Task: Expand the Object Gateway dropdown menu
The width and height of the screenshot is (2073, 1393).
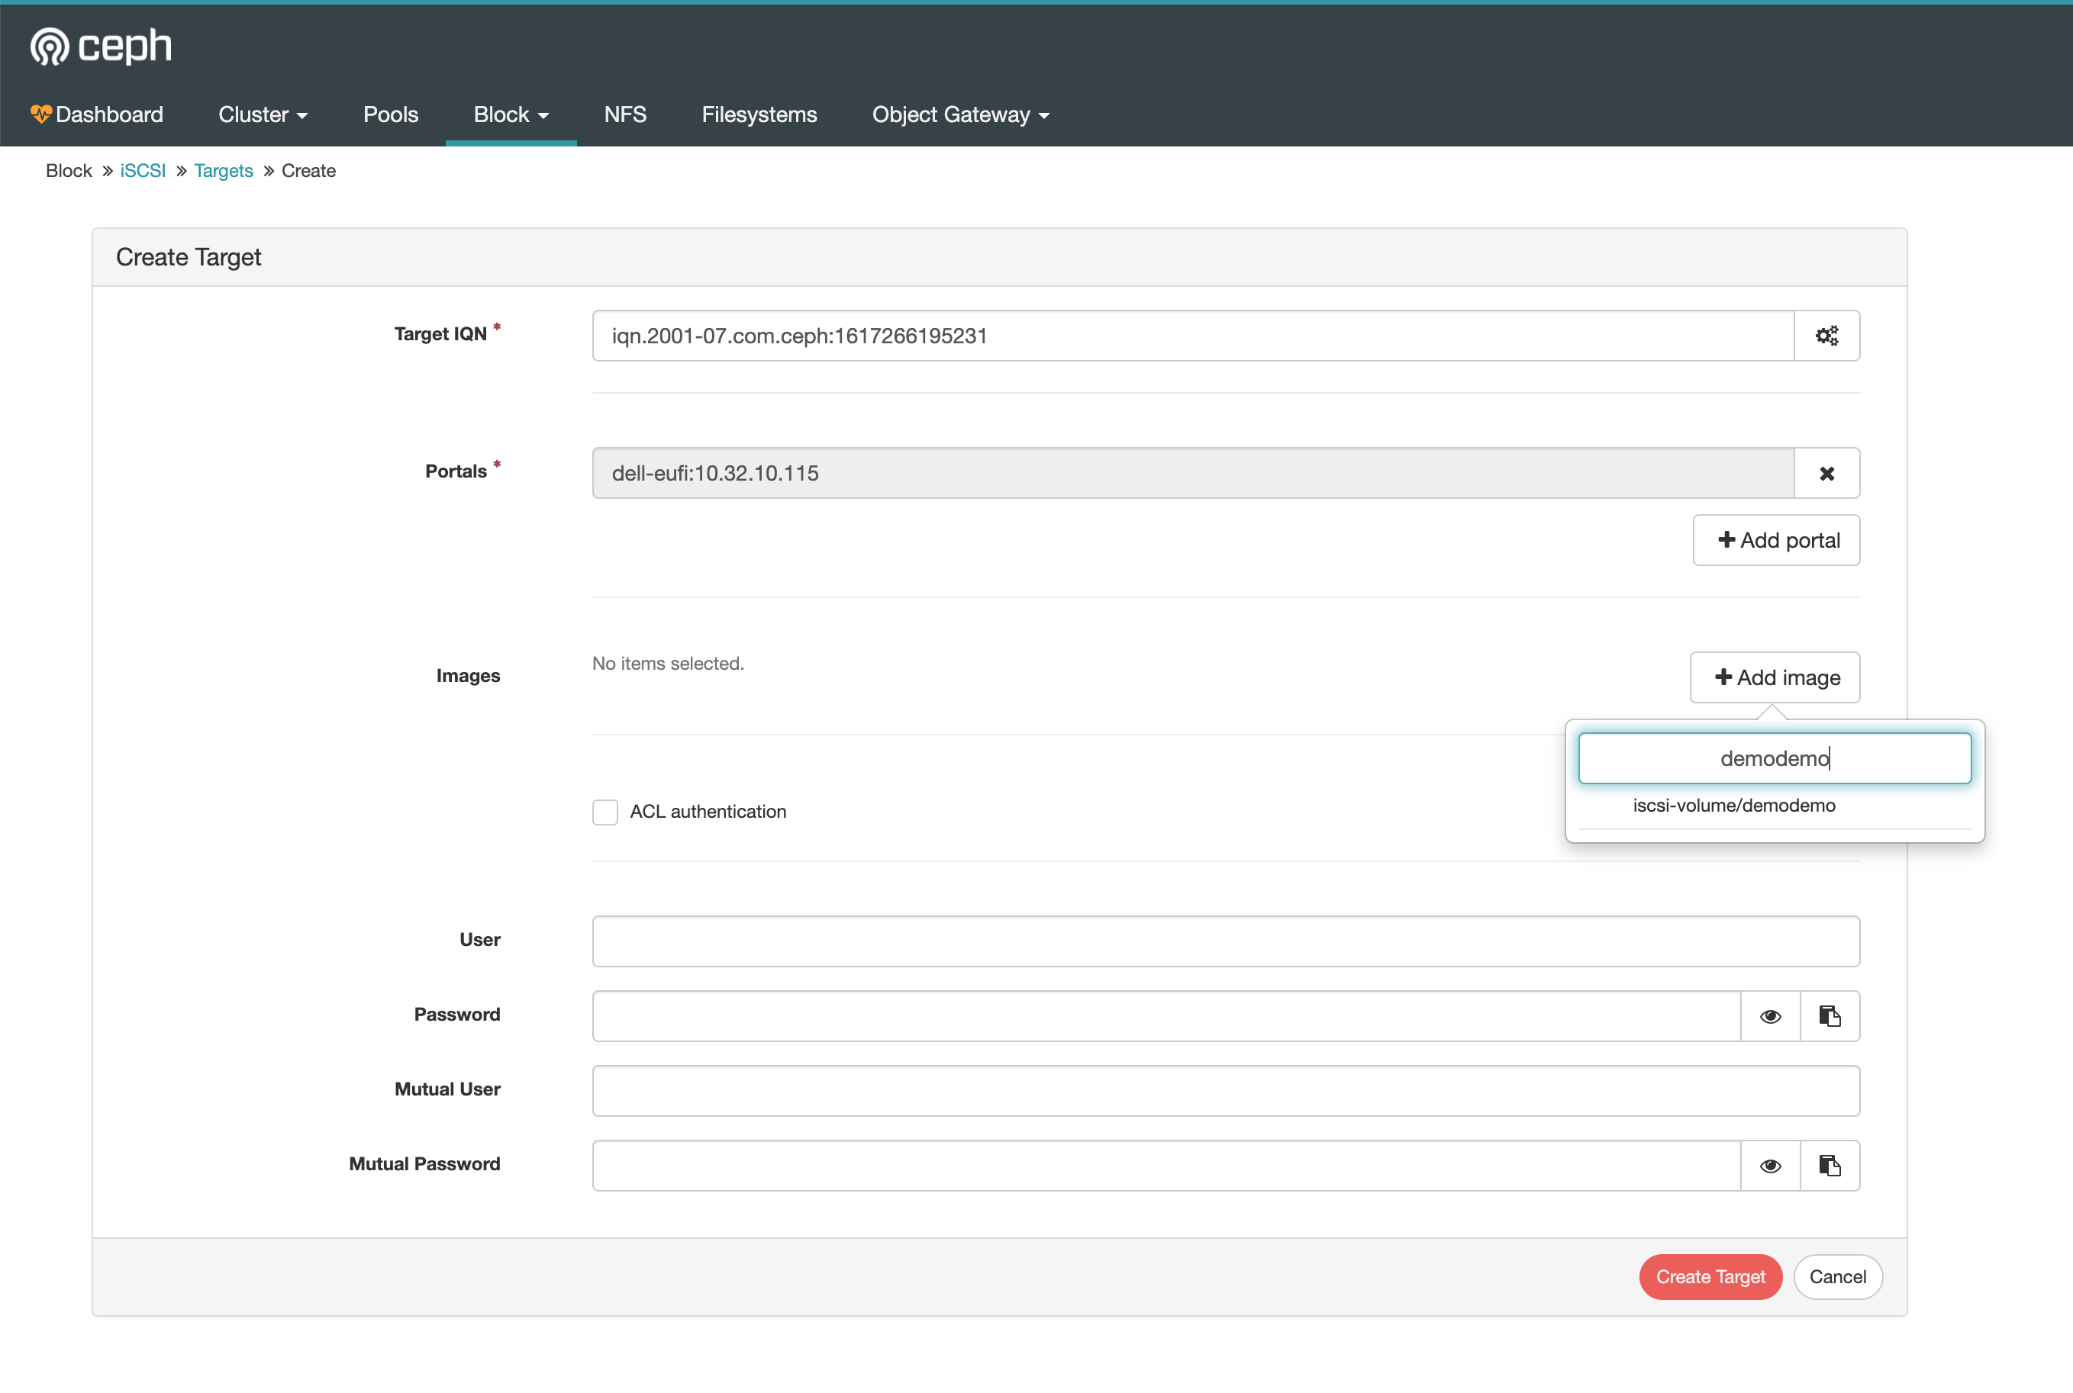Action: [x=961, y=114]
